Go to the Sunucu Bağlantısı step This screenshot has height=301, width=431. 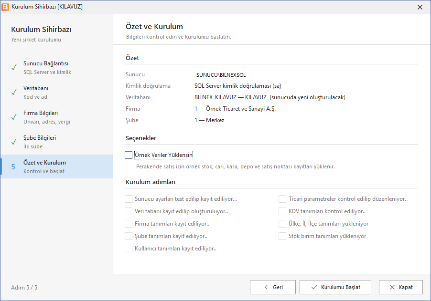coord(57,68)
